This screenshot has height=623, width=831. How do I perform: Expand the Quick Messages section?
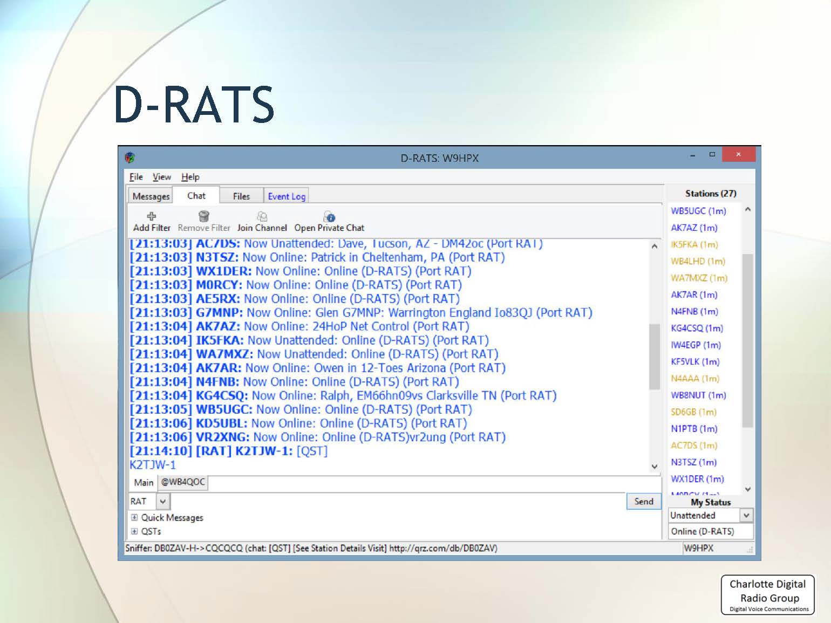134,517
